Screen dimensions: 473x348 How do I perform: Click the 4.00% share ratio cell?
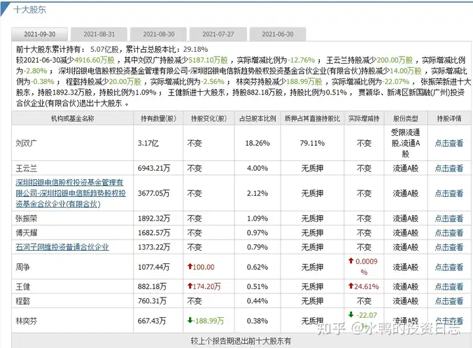tap(258, 168)
